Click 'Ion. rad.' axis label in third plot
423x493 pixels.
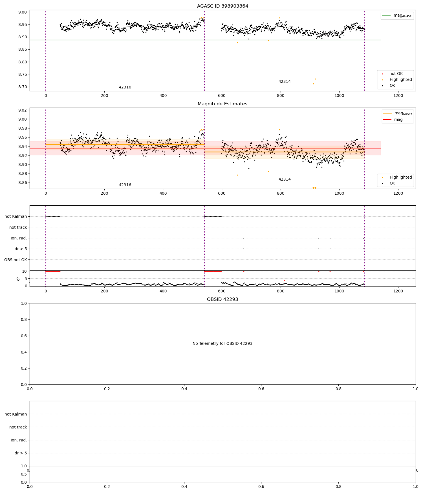[x=19, y=238]
